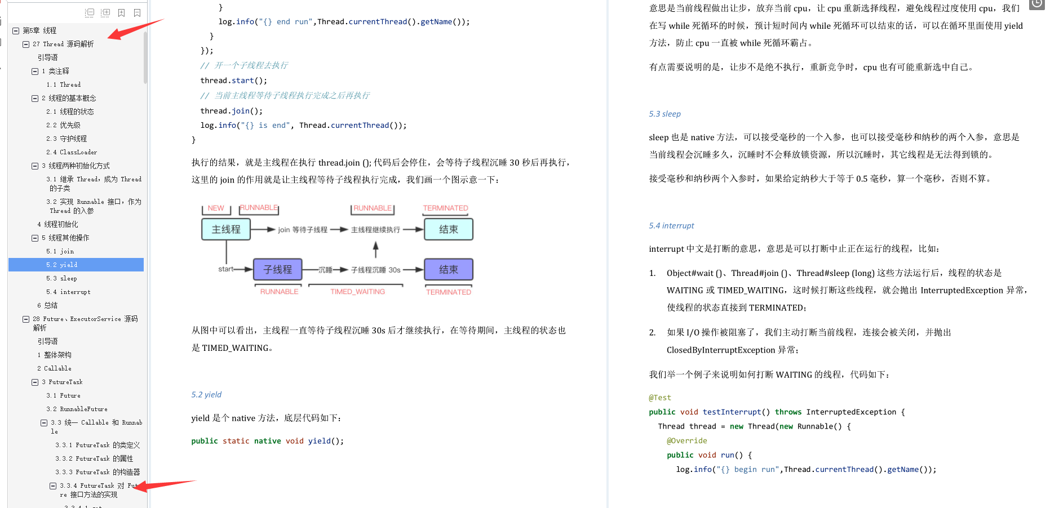Image resolution: width=1059 pixels, height=508 pixels.
Task: Collapse the 28 Future、ExecutorService node
Action: click(26, 319)
